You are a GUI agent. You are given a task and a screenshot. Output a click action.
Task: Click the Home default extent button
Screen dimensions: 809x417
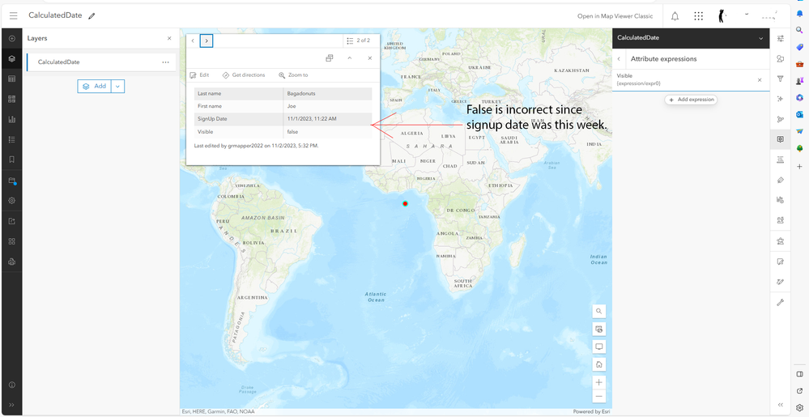[599, 364]
